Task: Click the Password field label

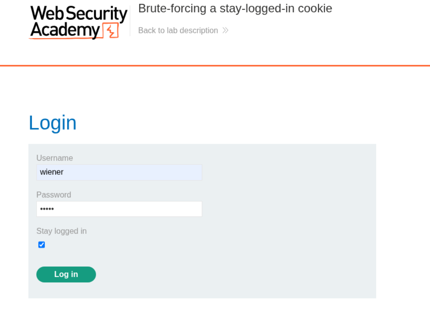Action: click(54, 195)
